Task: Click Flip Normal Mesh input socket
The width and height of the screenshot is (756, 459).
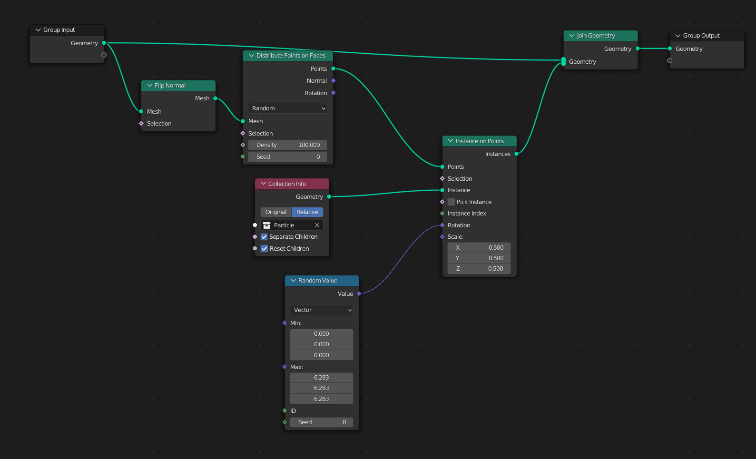Action: [141, 111]
